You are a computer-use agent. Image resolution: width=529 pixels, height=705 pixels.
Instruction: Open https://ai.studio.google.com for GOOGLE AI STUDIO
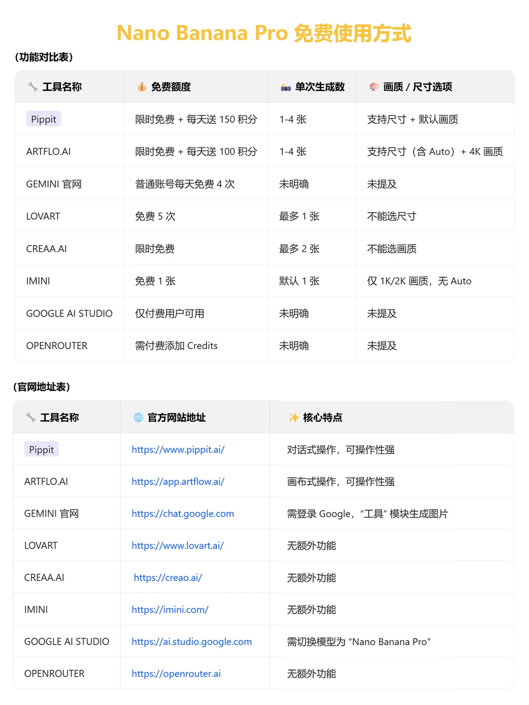click(x=192, y=641)
